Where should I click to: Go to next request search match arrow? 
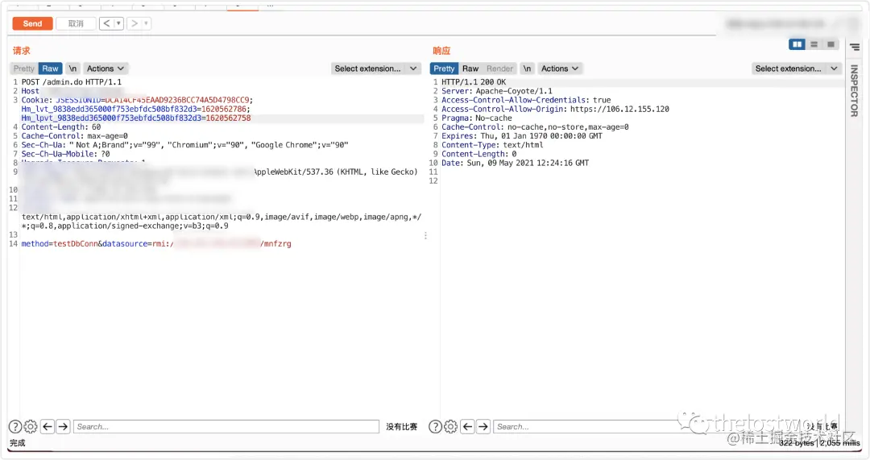click(64, 427)
